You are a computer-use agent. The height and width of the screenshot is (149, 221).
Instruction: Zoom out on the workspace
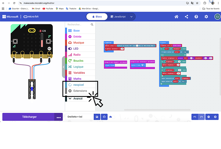point(209,117)
